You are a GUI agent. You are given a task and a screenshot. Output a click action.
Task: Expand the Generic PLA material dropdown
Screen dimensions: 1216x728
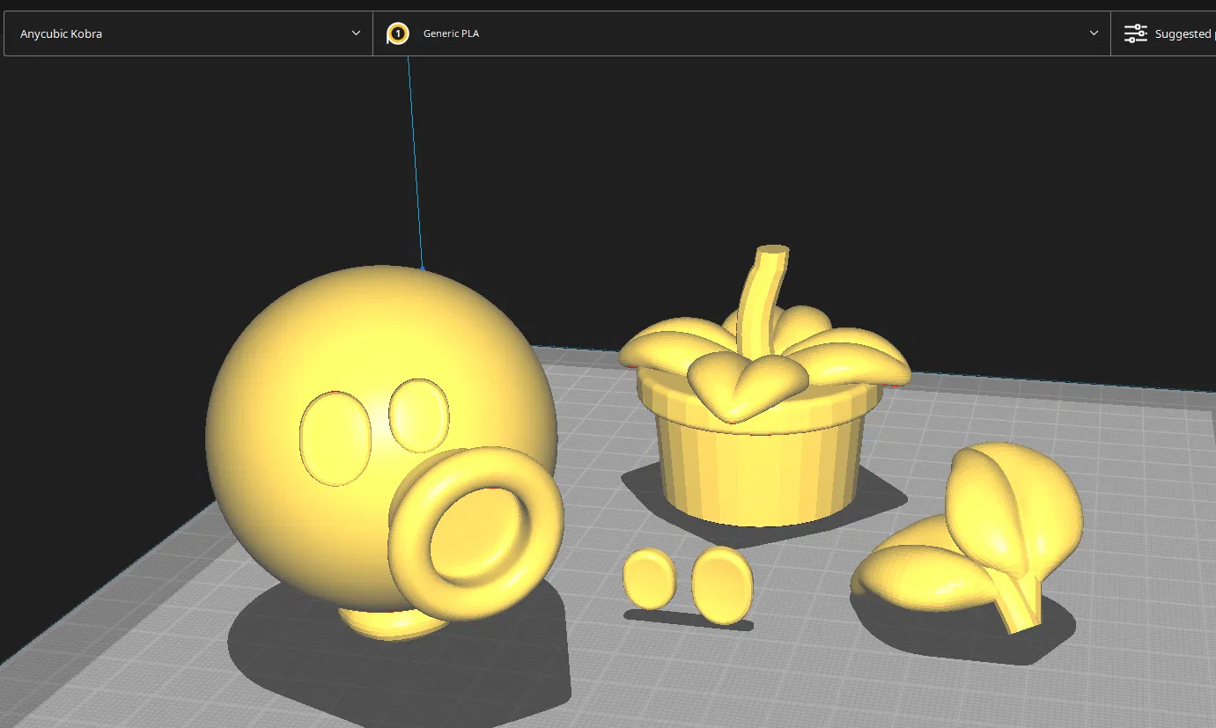point(741,33)
